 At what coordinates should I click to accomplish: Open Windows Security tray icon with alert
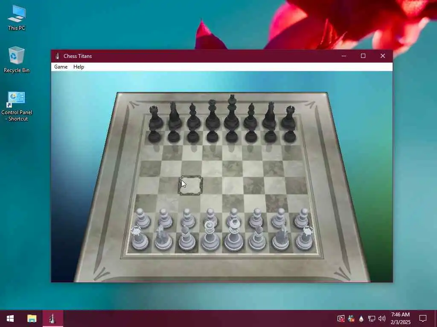341,318
